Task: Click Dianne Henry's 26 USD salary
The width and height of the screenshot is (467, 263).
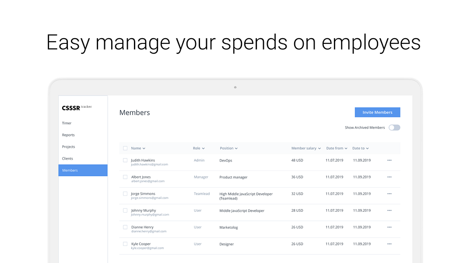Action: point(297,227)
